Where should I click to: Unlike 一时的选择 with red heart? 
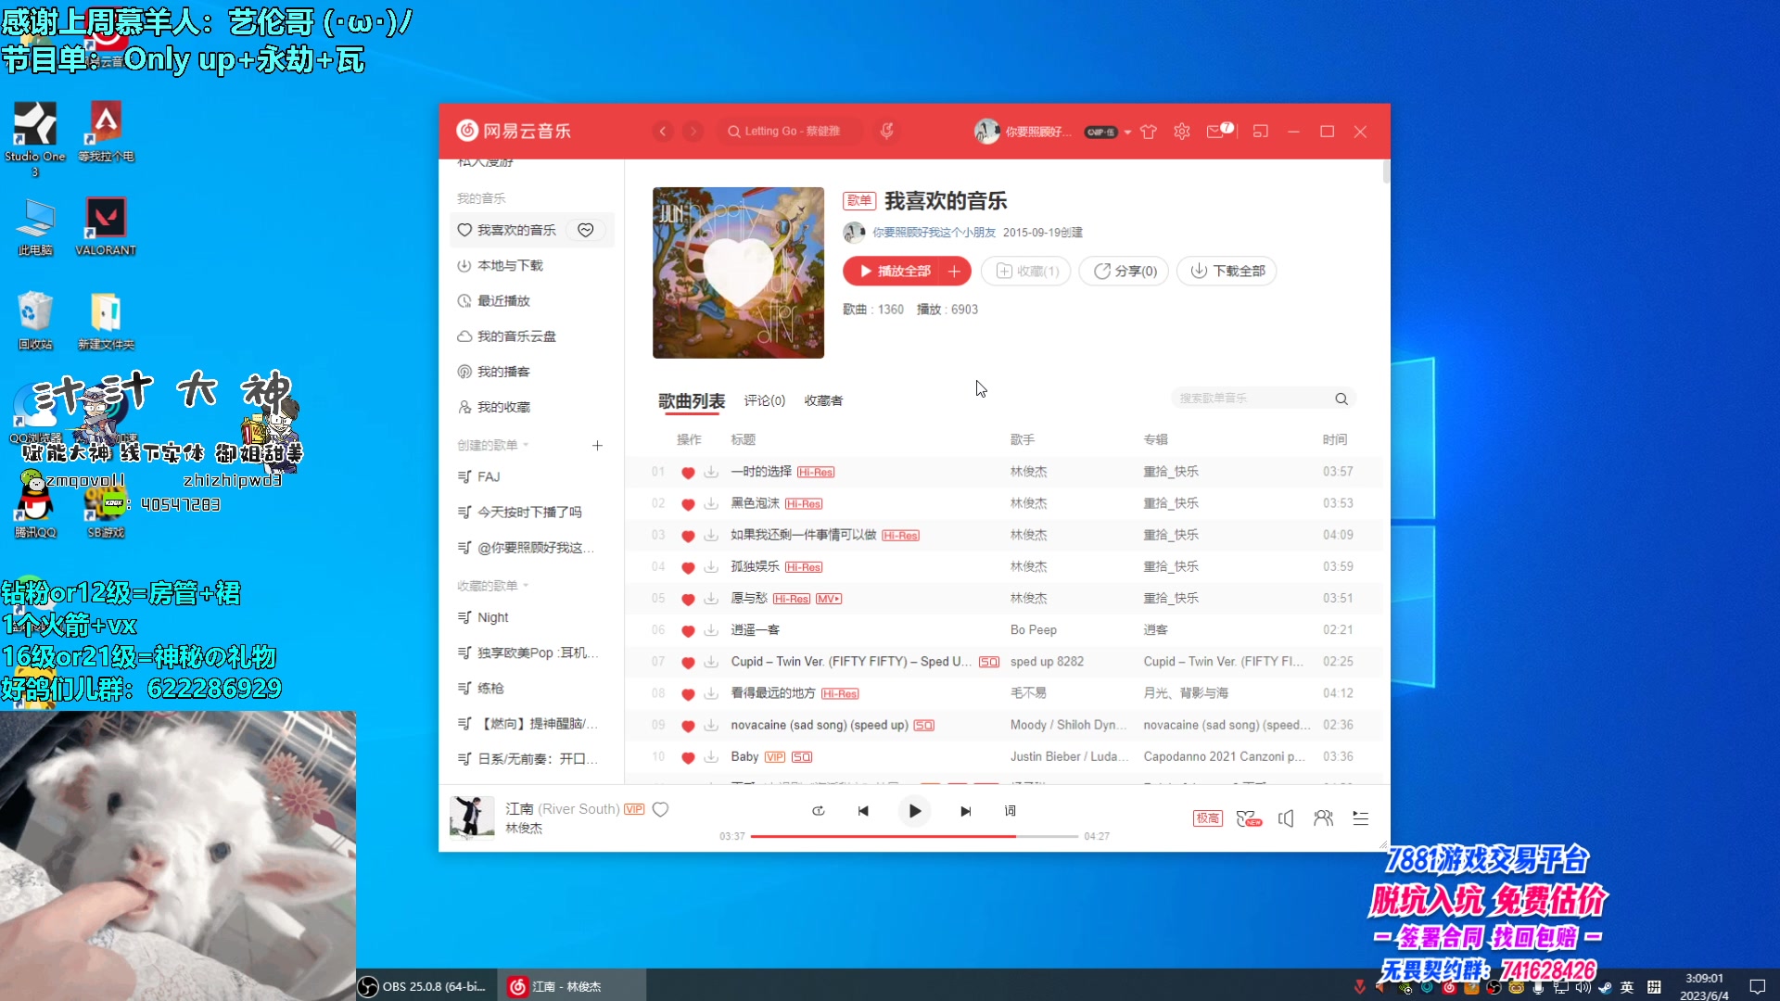pos(688,473)
